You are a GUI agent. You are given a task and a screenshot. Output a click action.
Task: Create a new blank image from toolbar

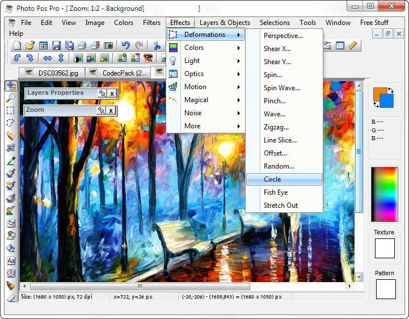click(x=17, y=45)
